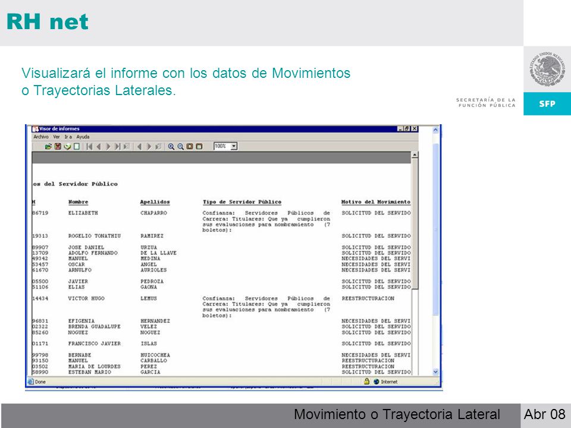Click the minimize button of Visor de informes
571x428 pixels.
400,129
